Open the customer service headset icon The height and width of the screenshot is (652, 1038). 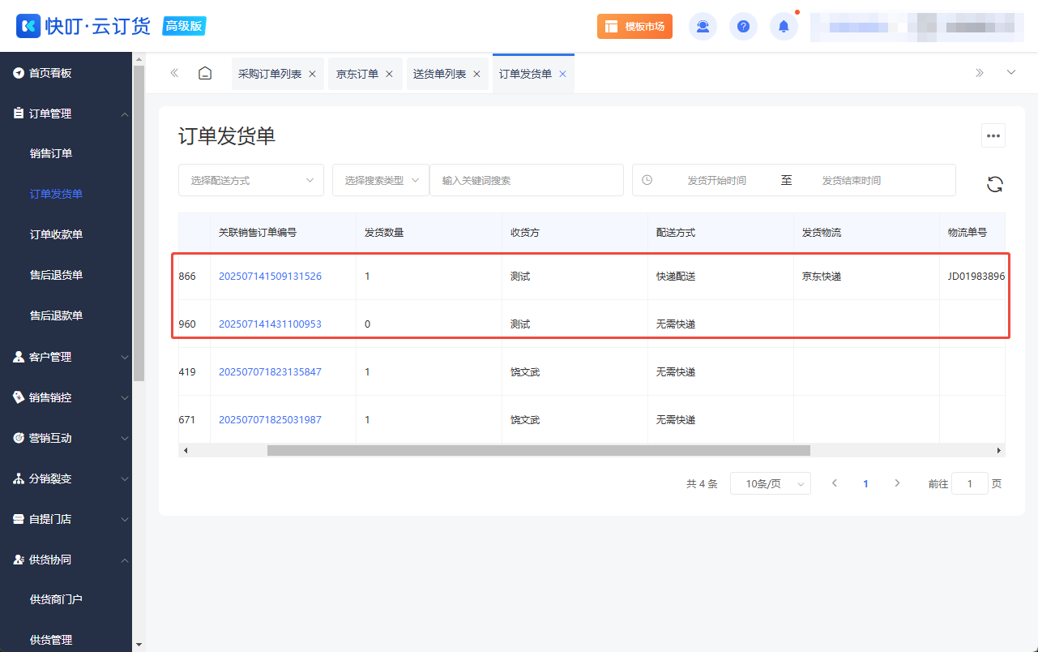703,26
